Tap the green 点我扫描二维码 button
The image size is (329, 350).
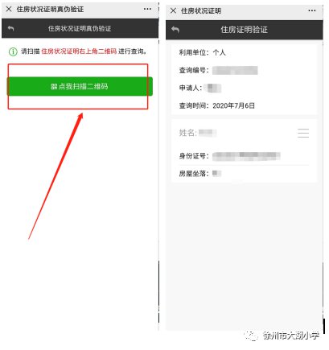[x=80, y=86]
